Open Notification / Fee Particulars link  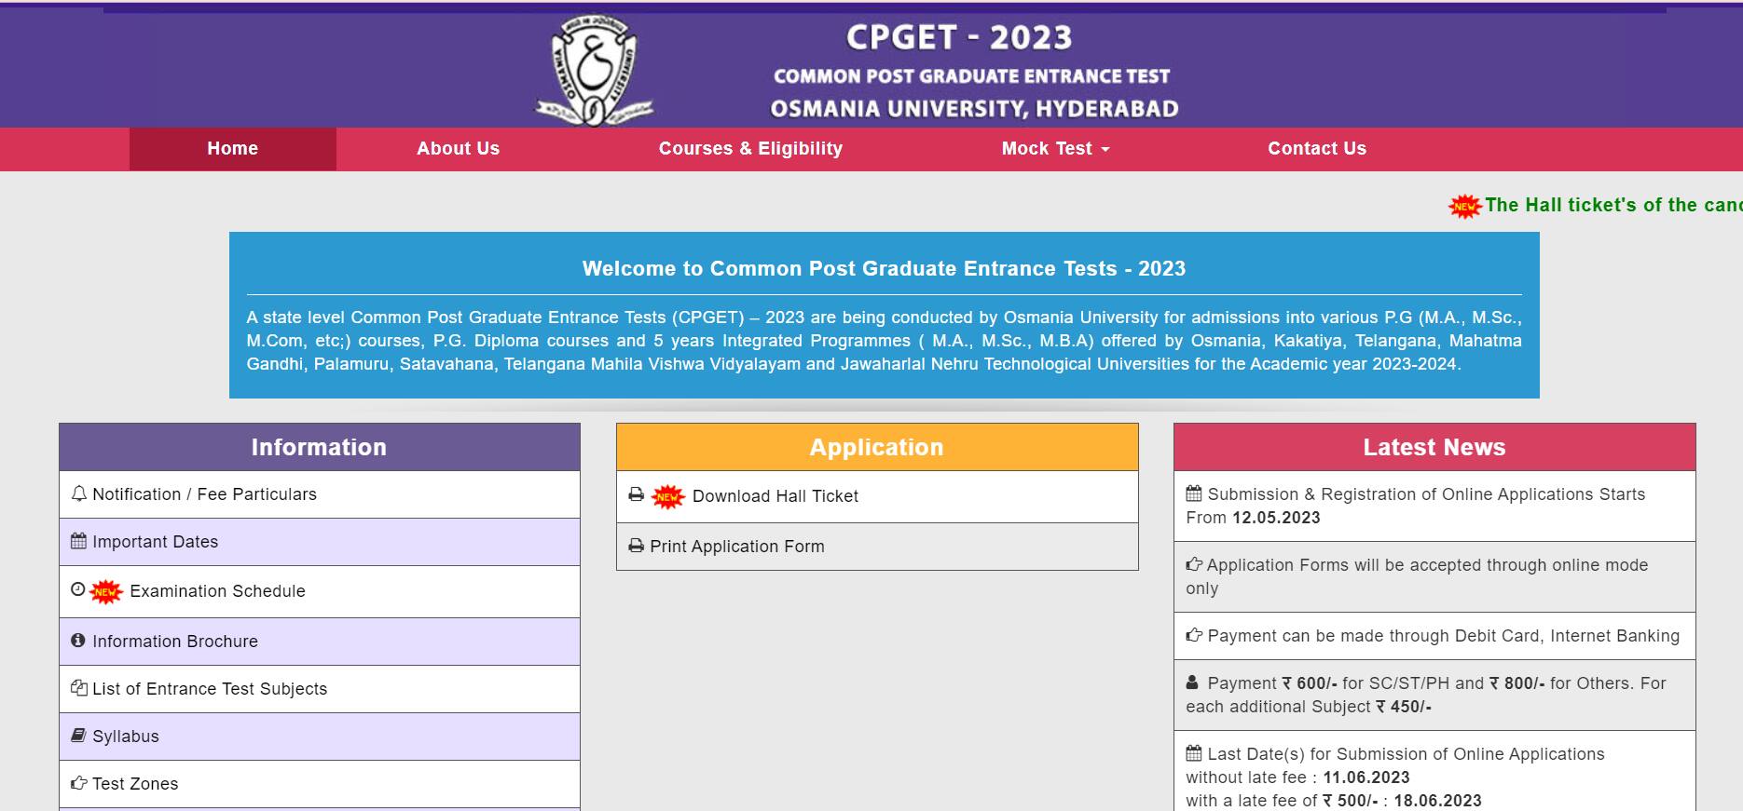click(205, 494)
